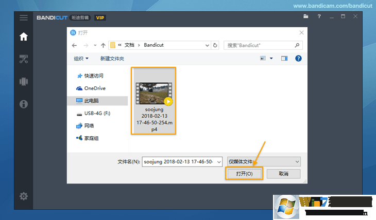Open Bandicut help question mark
Image resolution: width=376 pixels, height=220 pixels.
[x=319, y=16]
